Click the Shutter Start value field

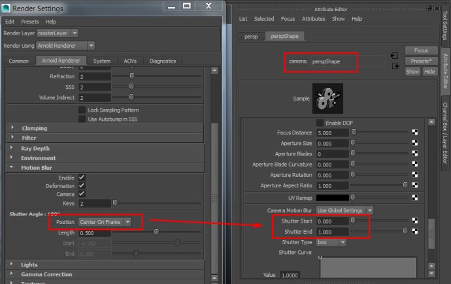[x=333, y=221]
